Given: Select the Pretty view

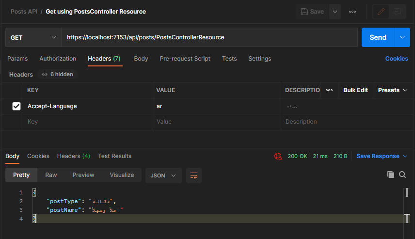Looking at the screenshot, I should [x=21, y=175].
